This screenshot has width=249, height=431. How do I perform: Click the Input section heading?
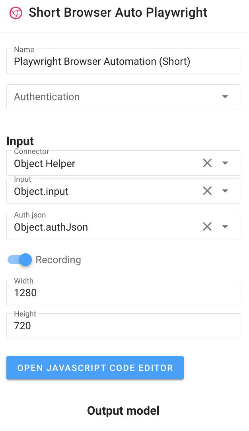pyautogui.click(x=19, y=141)
